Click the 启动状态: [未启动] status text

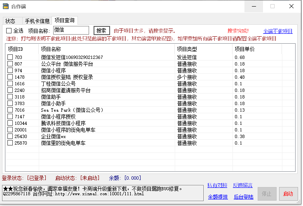click(x=78, y=178)
